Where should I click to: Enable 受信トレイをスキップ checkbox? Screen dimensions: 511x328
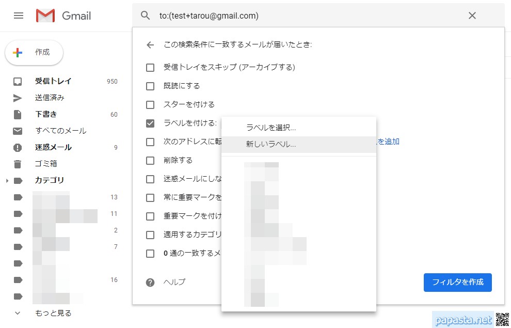tap(150, 67)
